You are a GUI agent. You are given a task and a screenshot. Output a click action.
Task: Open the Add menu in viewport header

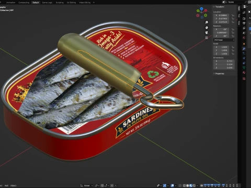(x=6, y=185)
